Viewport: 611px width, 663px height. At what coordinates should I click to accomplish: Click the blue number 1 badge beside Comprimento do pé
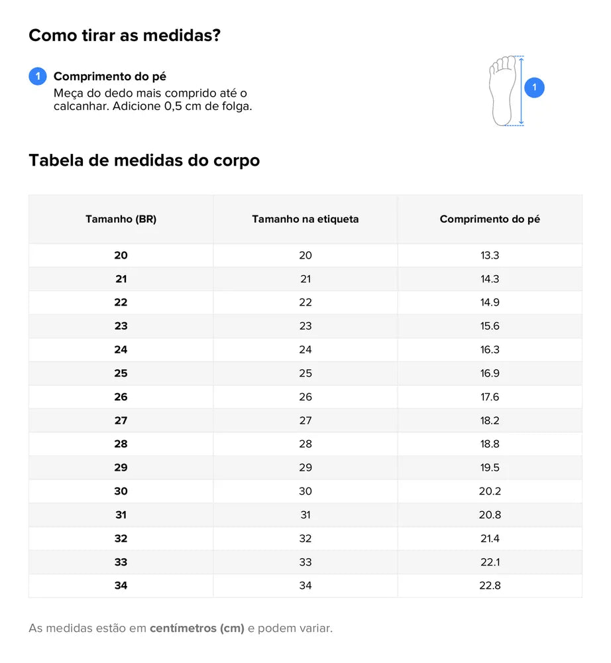[38, 76]
